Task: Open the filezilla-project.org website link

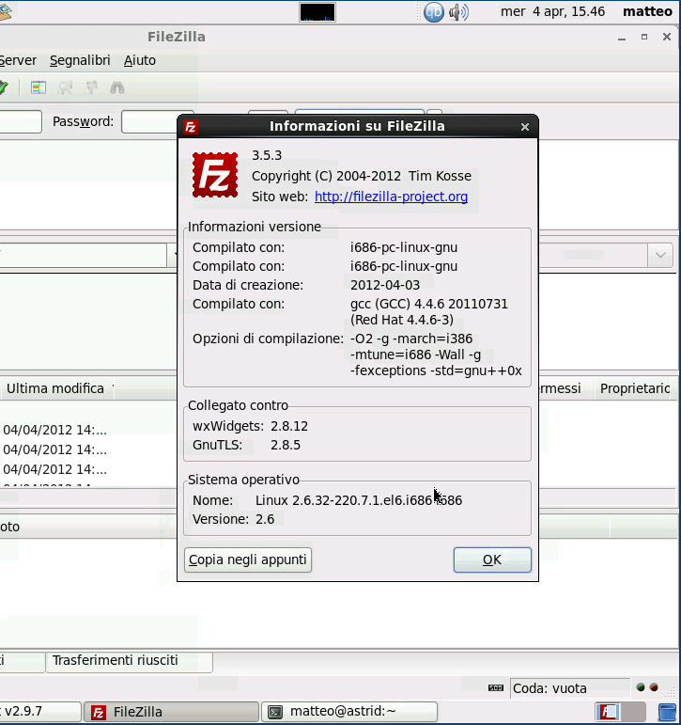Action: point(391,197)
